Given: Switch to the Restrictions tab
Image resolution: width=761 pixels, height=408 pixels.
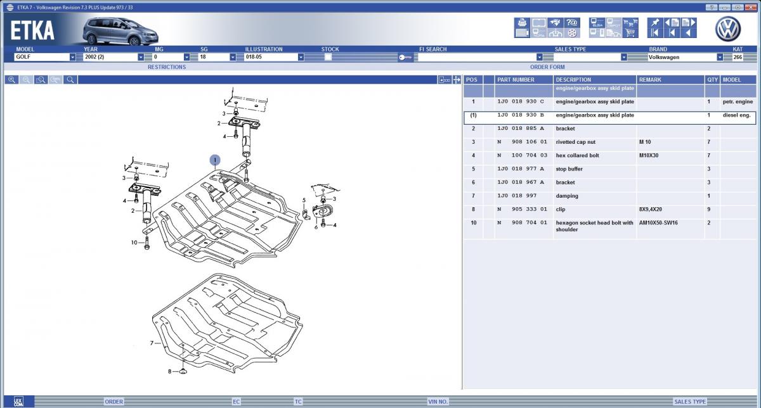Looking at the screenshot, I should tap(167, 67).
